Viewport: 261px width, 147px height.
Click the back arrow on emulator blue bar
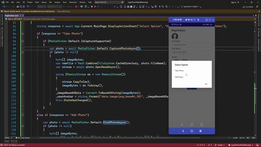183,131
